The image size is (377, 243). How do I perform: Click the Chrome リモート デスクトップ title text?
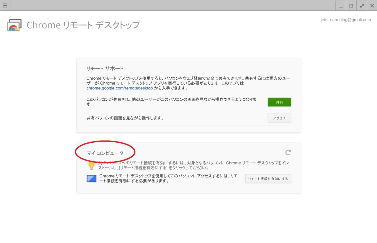point(83,25)
